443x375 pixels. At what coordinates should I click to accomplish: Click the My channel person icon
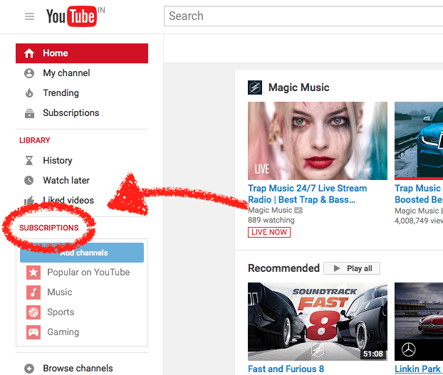[x=29, y=73]
